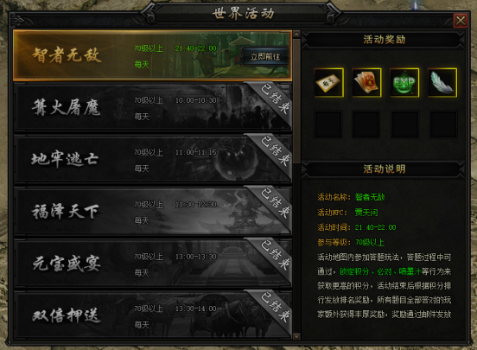Click first empty reward slot

coord(328,124)
